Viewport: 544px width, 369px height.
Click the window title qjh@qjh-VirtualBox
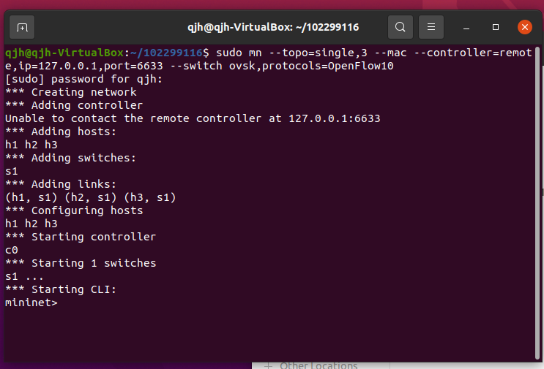pos(272,27)
